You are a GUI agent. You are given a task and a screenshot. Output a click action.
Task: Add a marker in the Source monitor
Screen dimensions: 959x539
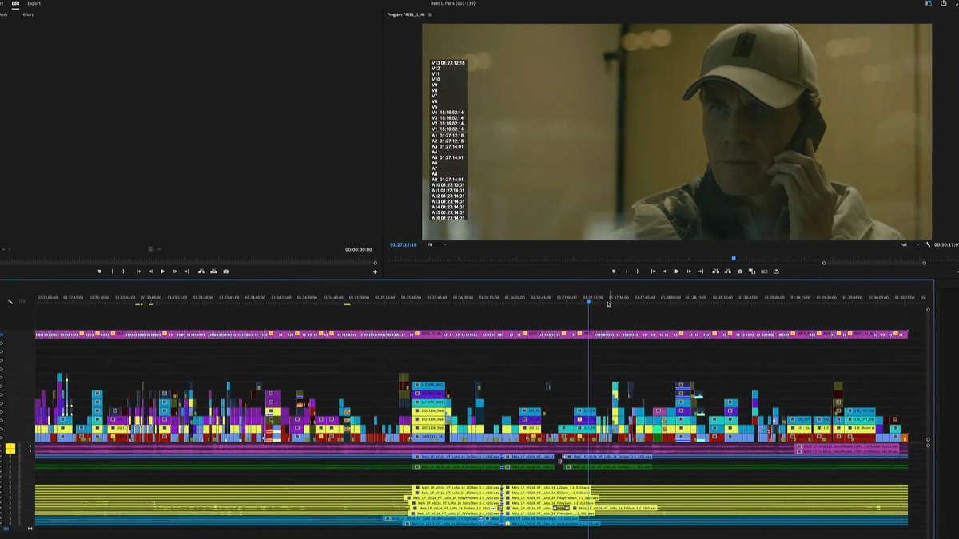99,271
